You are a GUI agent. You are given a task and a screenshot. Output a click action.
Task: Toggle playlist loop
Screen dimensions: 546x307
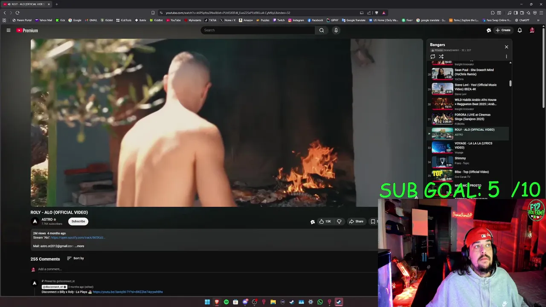click(433, 56)
